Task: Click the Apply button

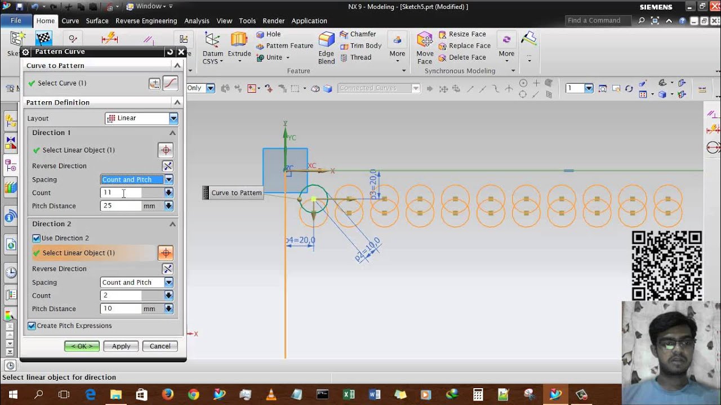Action: [121, 346]
